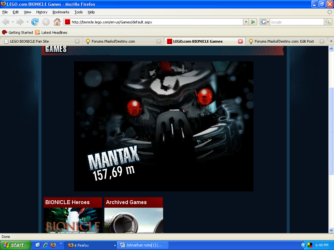Open Johnathan note Word taskbar item
The image size is (334, 250).
point(143,245)
